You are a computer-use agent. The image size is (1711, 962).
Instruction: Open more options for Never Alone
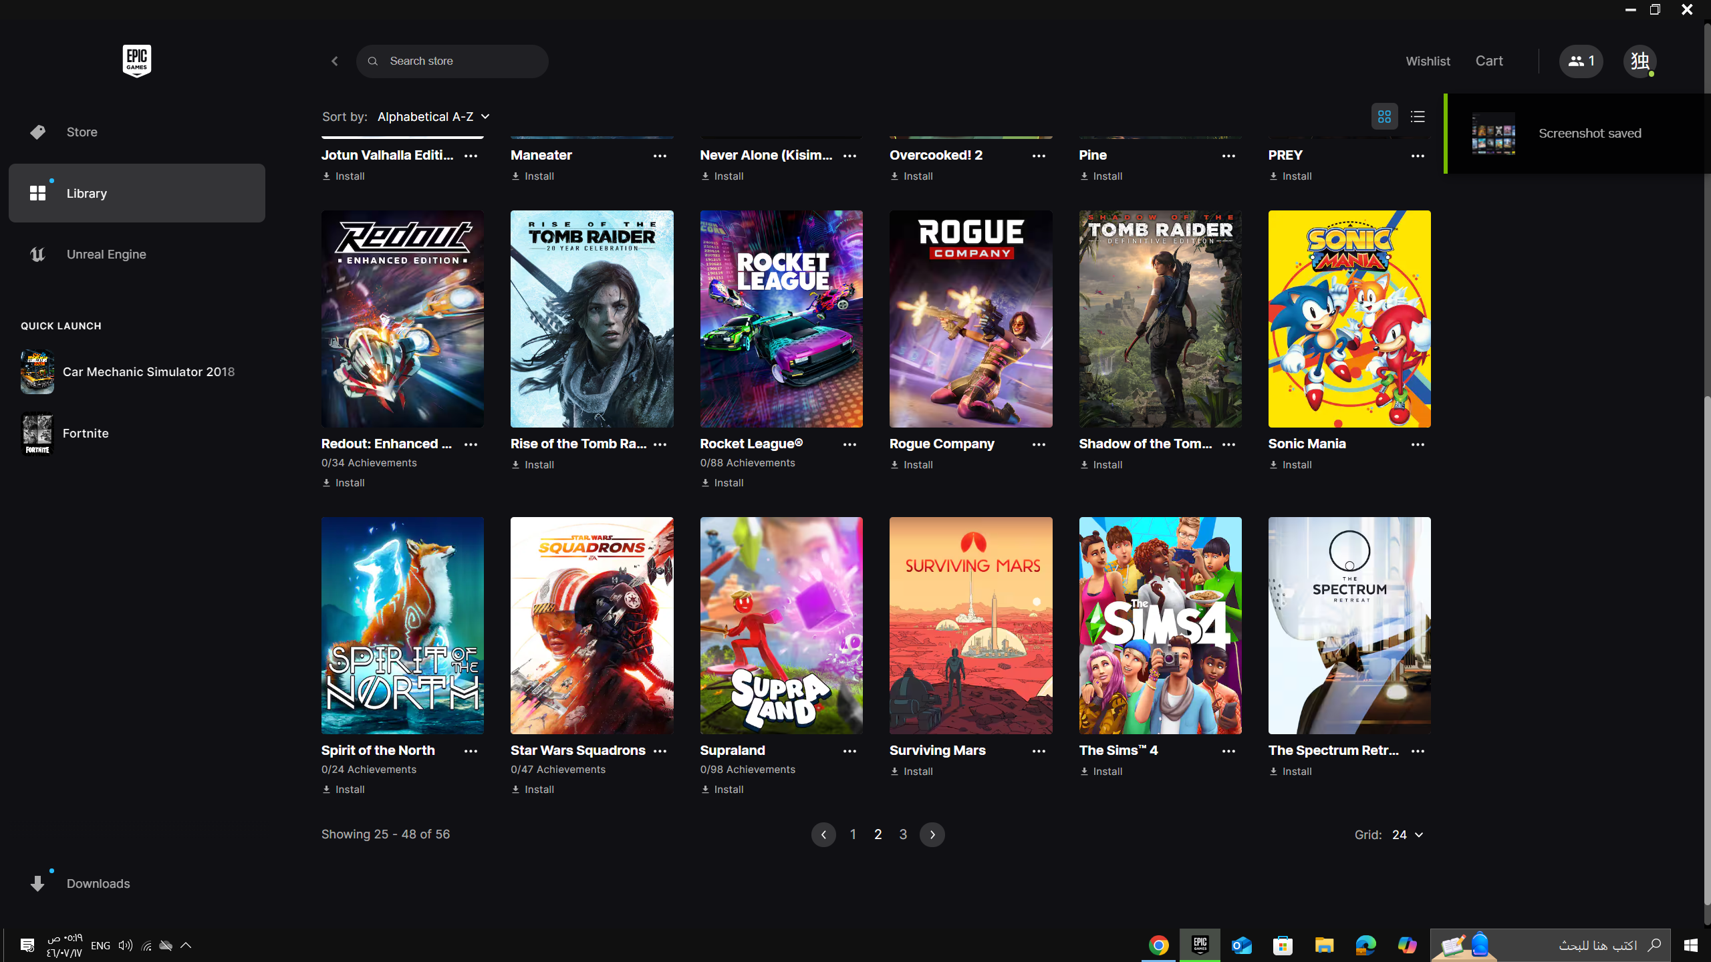[x=849, y=156]
